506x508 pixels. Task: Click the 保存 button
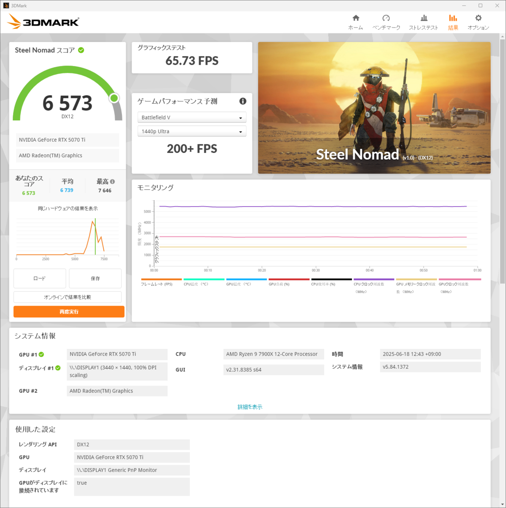[95, 279]
